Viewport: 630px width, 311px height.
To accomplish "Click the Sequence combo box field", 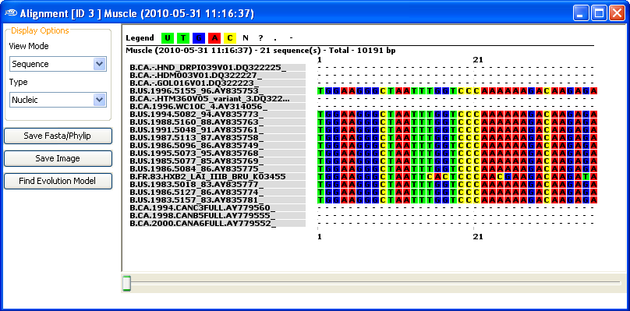I will click(x=58, y=64).
